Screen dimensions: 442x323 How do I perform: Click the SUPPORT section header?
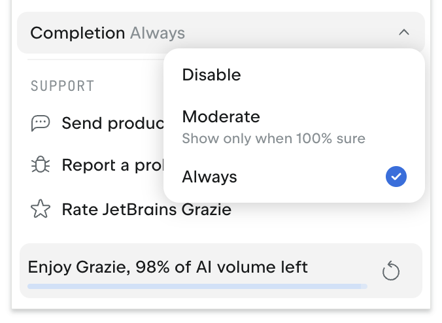[63, 86]
